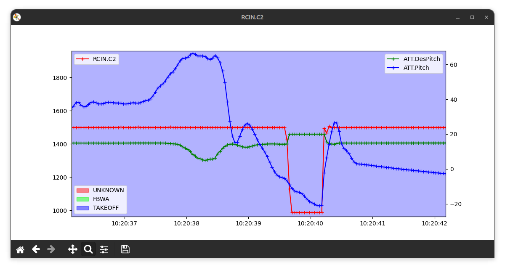Click the green FBWA mode swatch
Image resolution: width=505 pixels, height=270 pixels.
coord(82,199)
